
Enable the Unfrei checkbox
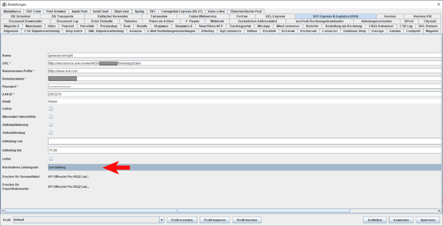tap(51, 108)
